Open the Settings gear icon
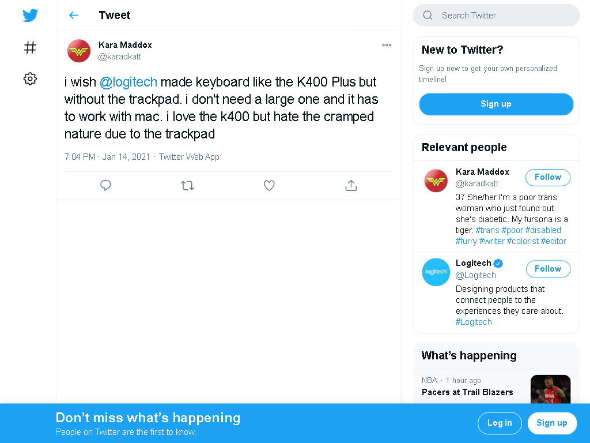This screenshot has width=590, height=443. 30,78
